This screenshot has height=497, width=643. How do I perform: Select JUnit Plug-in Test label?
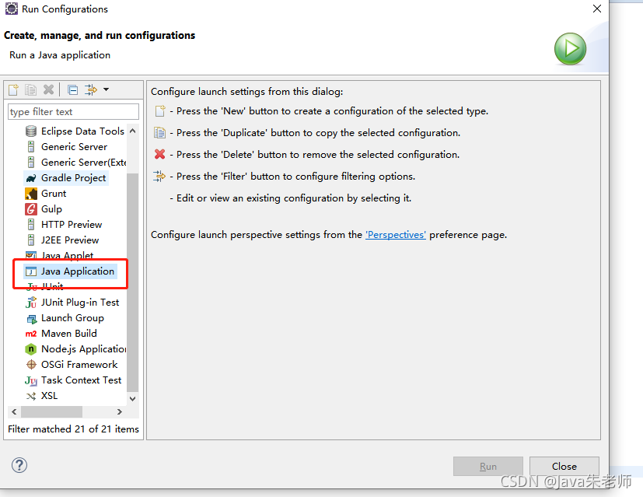pyautogui.click(x=80, y=303)
